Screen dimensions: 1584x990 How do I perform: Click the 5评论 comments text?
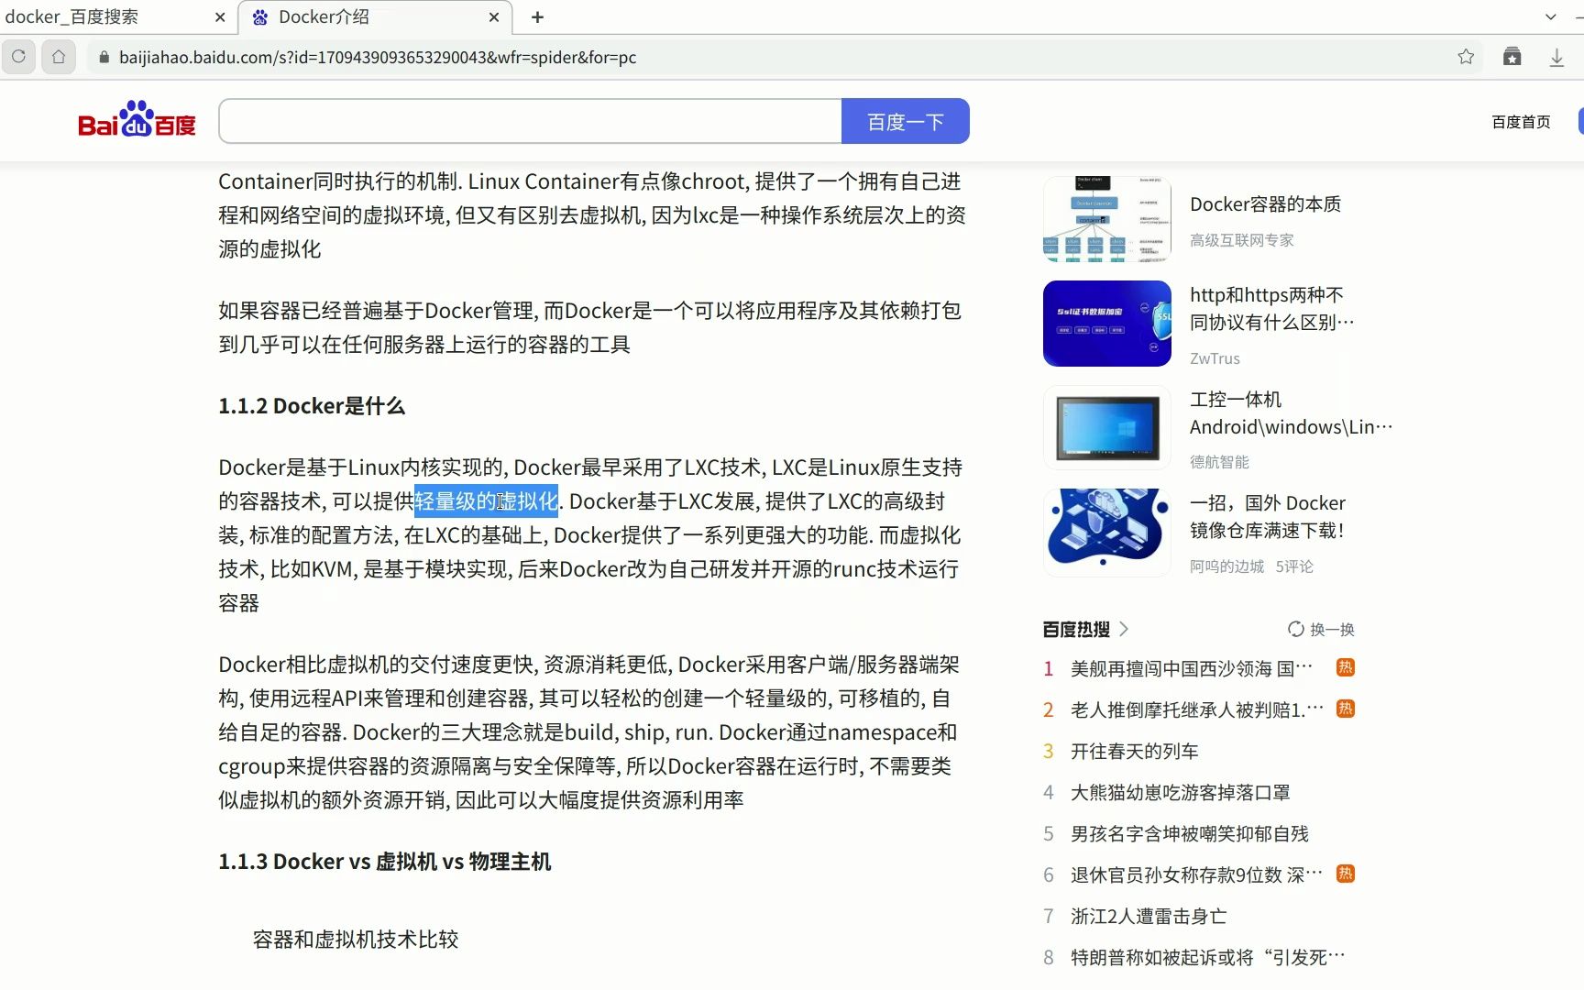1294,566
